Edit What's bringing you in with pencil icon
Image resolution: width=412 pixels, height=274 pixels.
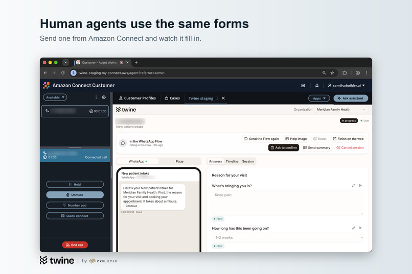pos(353,185)
